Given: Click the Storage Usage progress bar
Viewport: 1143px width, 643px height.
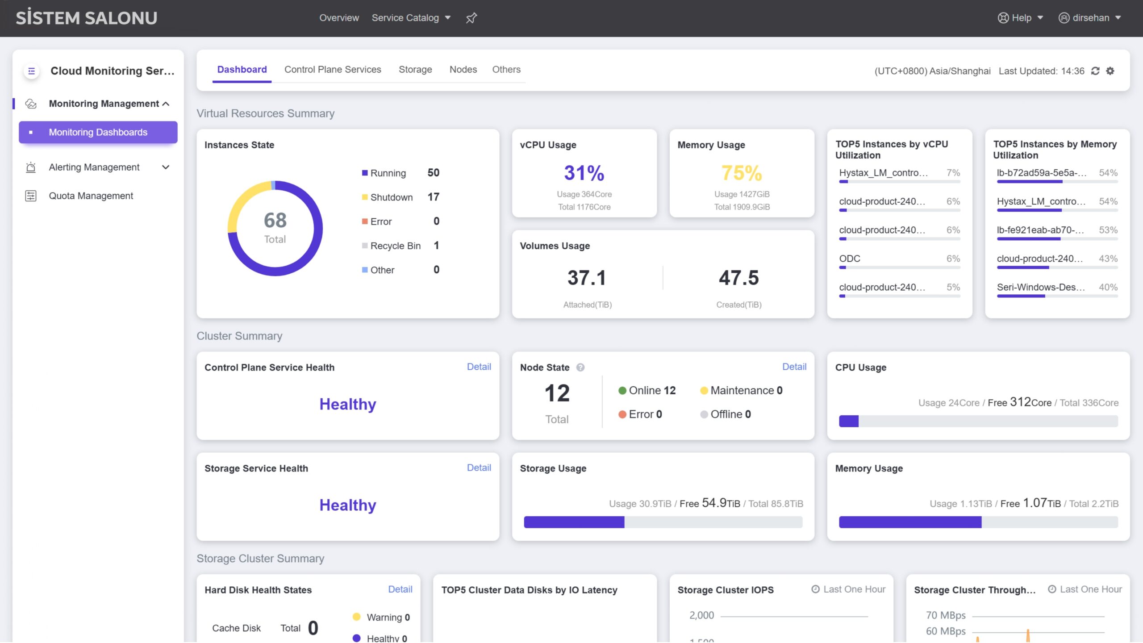Looking at the screenshot, I should 663,522.
